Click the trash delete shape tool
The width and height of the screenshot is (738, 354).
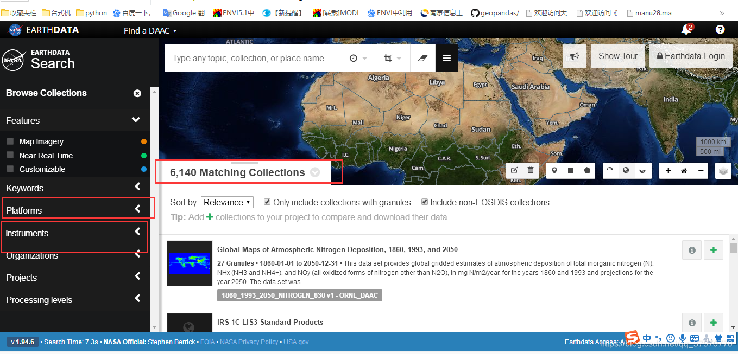pyautogui.click(x=531, y=170)
